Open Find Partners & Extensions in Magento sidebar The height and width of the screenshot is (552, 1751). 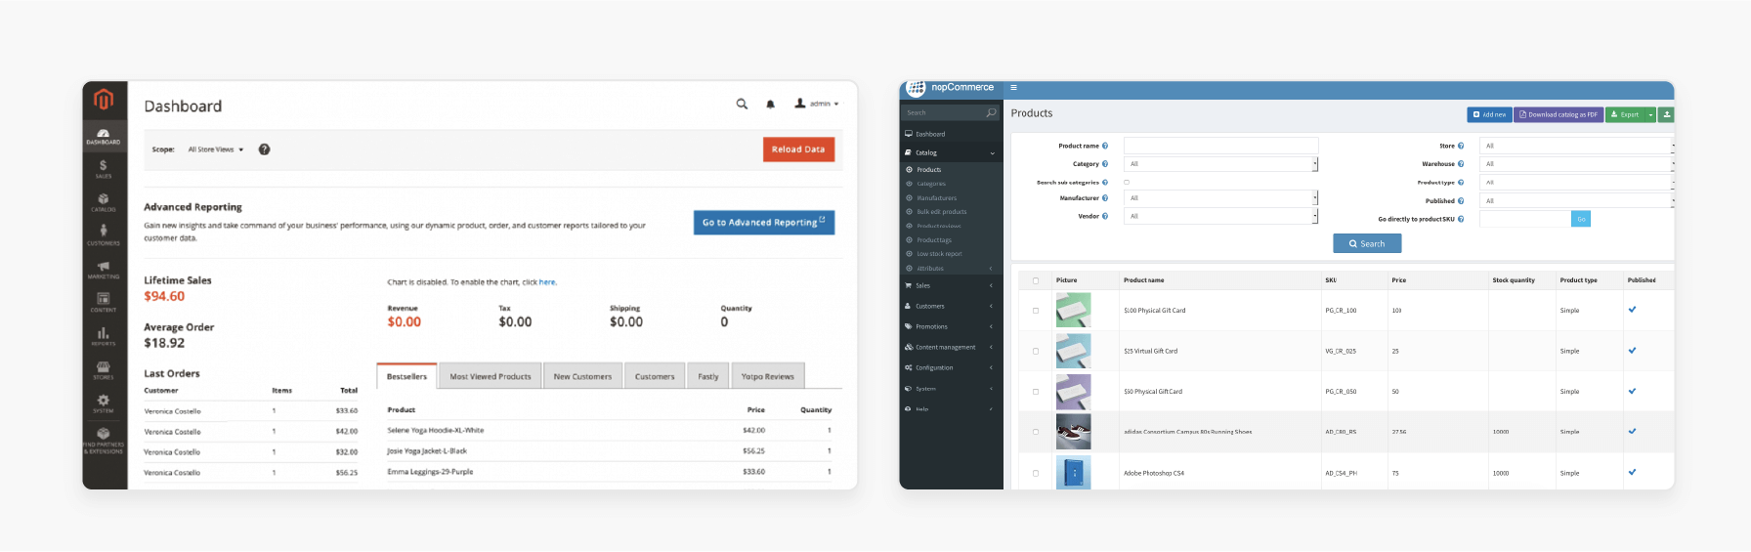click(104, 442)
